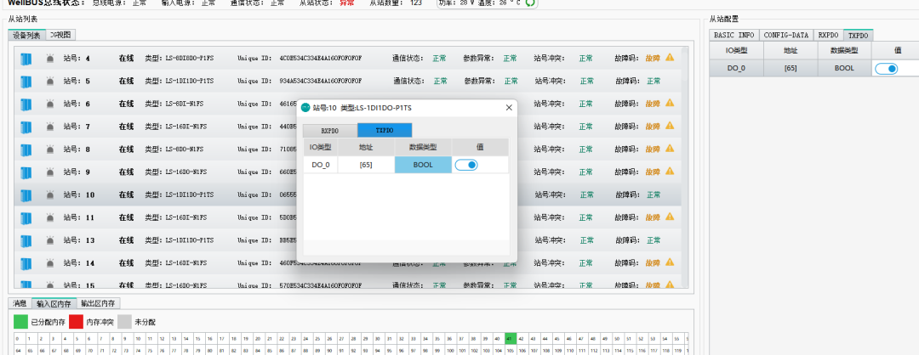The width and height of the screenshot is (919, 355).
Task: Click the alarm light icon for station 11
Action: pos(50,217)
